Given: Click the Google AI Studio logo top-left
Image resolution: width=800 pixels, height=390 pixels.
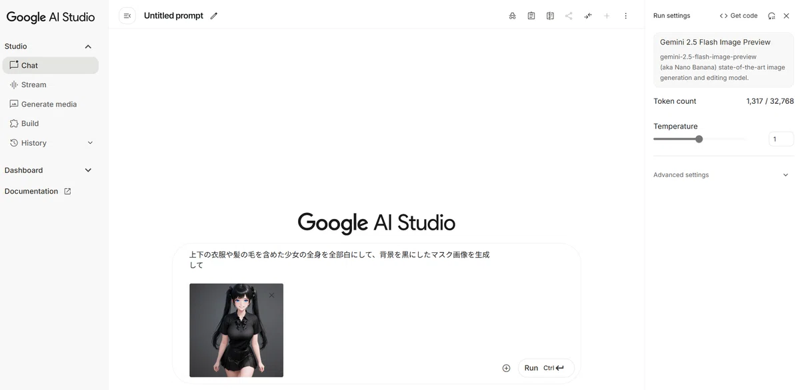Looking at the screenshot, I should pos(51,17).
